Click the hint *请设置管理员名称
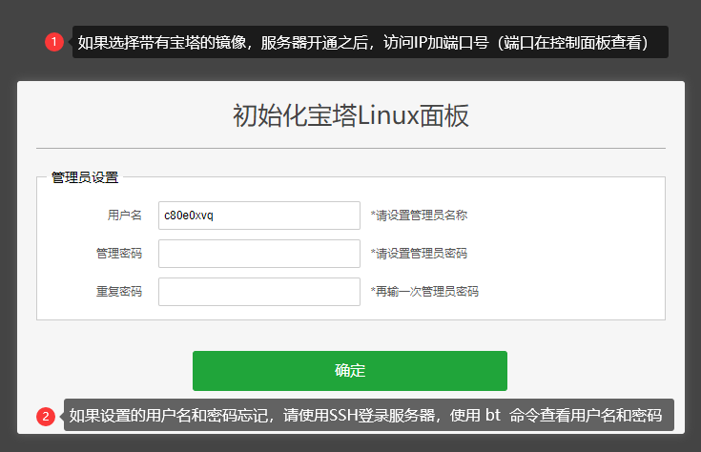The width and height of the screenshot is (701, 452). [419, 216]
